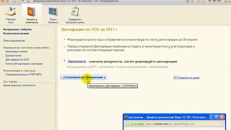
Task: Click the M- memory button
Action: click(x=219, y=1)
